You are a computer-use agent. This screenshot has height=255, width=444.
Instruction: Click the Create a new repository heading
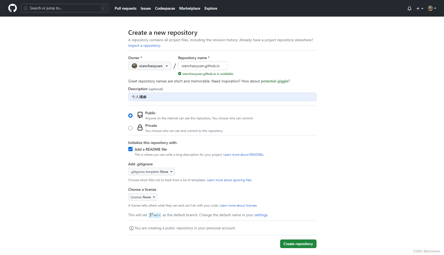coord(163,33)
